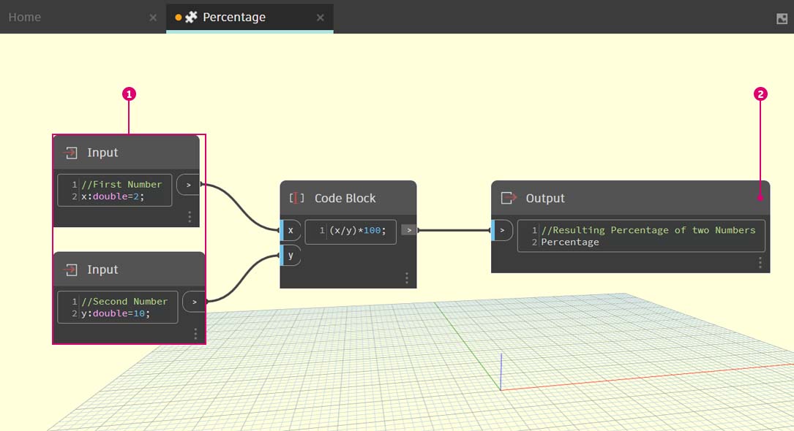This screenshot has width=794, height=431.
Task: Click the Output node input port
Action: tap(502, 230)
